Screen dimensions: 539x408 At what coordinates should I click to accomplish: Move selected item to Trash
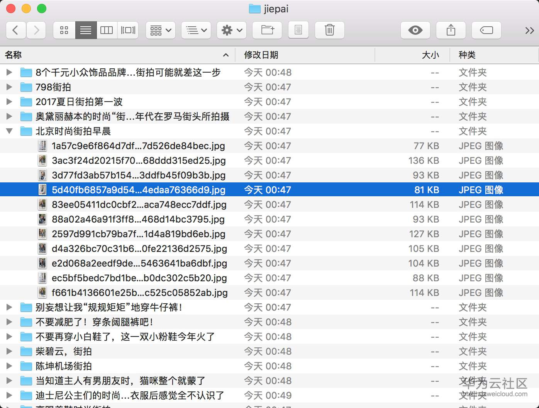(330, 30)
